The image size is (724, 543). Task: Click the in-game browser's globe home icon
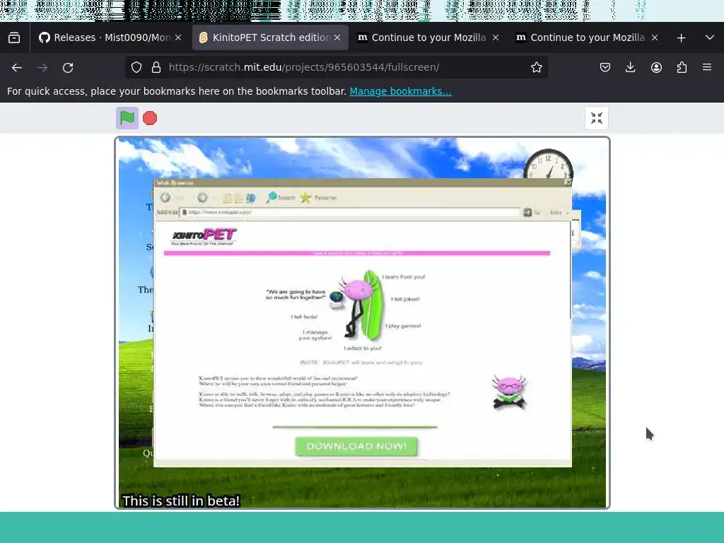point(251,198)
